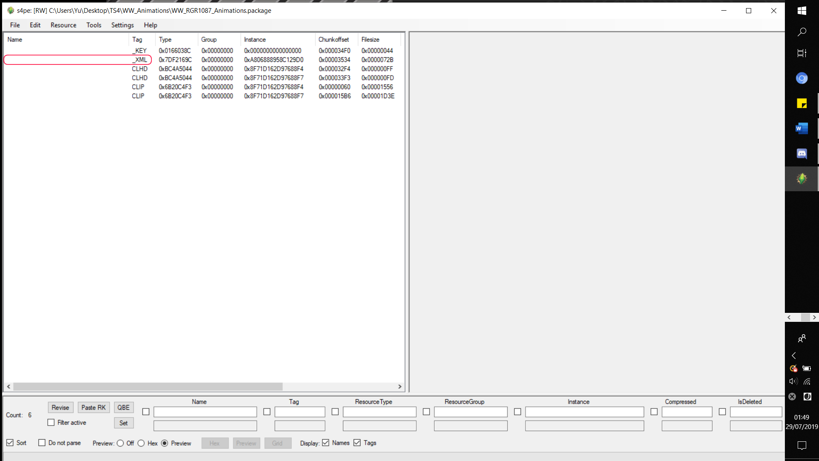This screenshot has height=461, width=819.
Task: Switch to Microsoft Word in the taskbar
Action: (802, 128)
